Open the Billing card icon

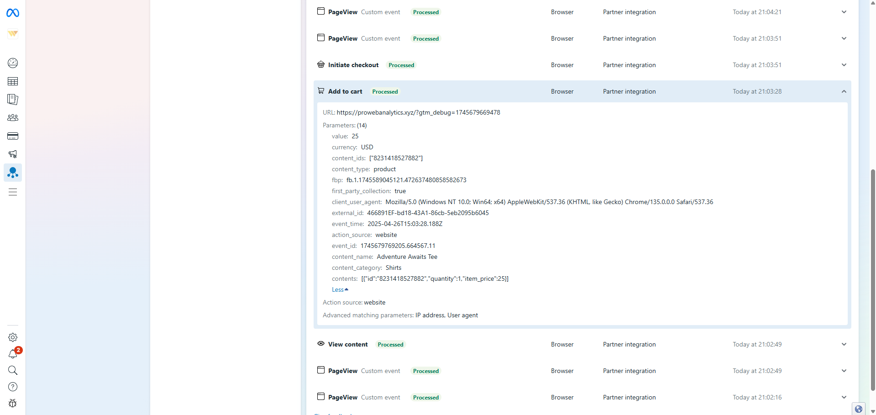(13, 136)
